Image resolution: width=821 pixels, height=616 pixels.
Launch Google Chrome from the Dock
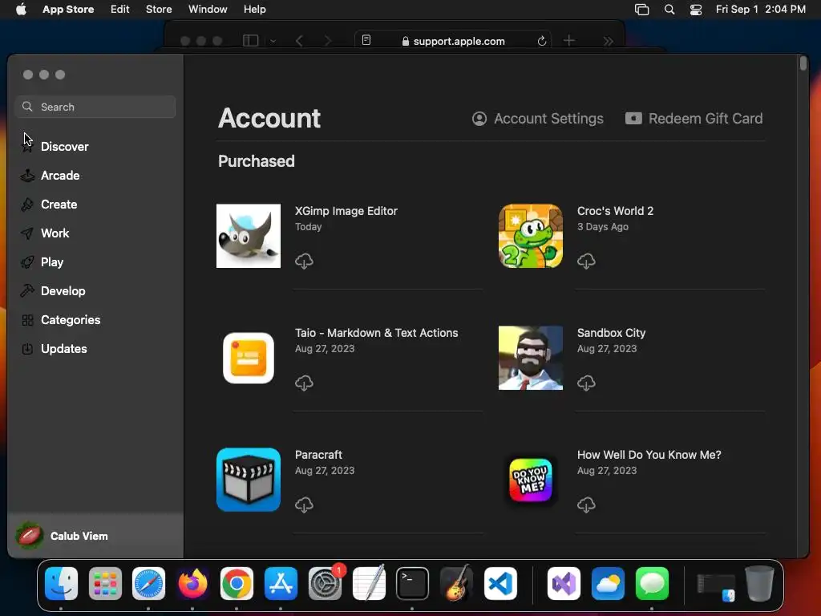(237, 584)
